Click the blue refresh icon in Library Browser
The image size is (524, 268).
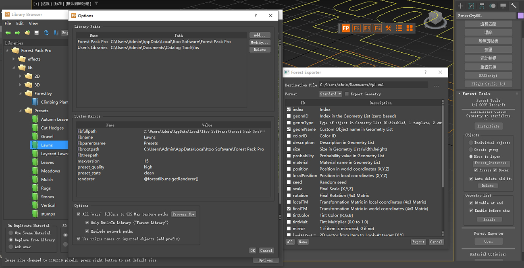point(46,33)
